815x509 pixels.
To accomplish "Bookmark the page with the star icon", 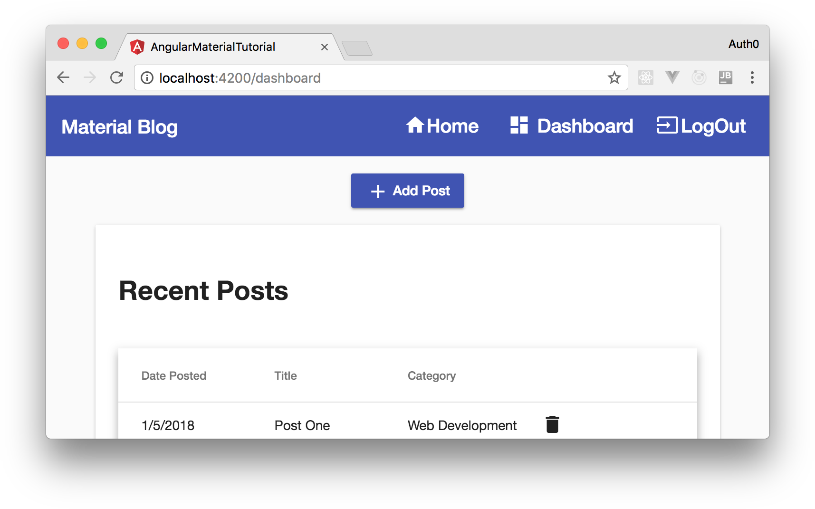I will (x=614, y=77).
